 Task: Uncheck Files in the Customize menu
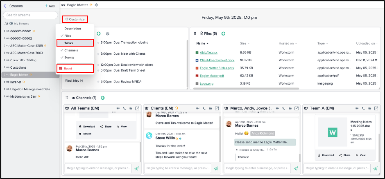tap(68, 36)
